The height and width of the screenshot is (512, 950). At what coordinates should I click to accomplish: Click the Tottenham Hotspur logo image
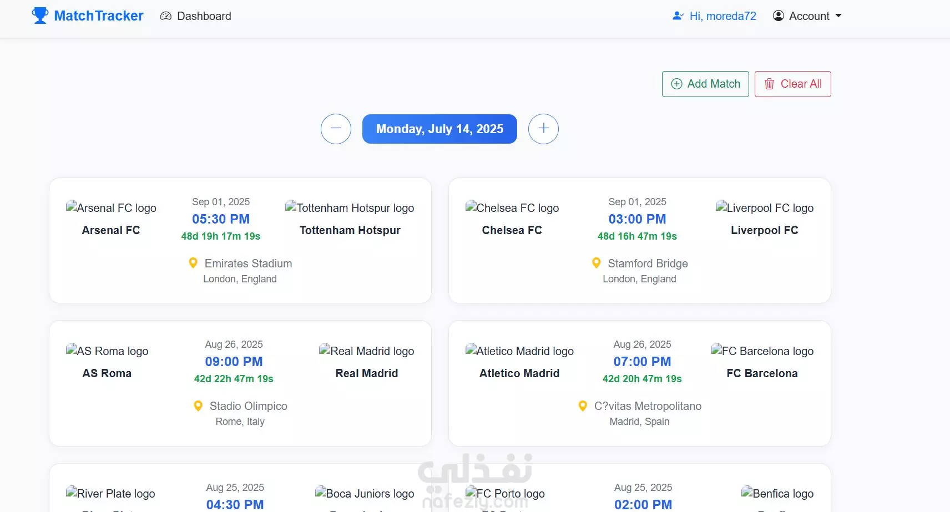(x=350, y=208)
